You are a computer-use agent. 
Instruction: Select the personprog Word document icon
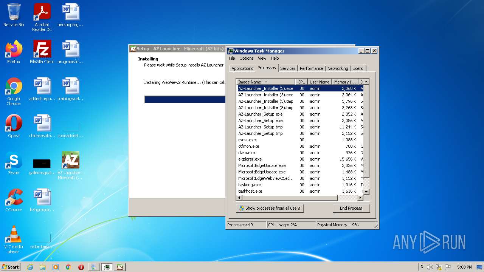70,15
